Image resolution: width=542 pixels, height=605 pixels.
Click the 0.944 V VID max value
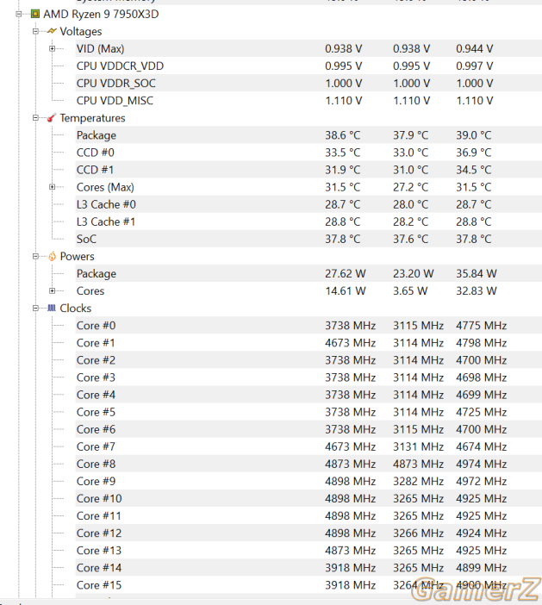point(475,48)
